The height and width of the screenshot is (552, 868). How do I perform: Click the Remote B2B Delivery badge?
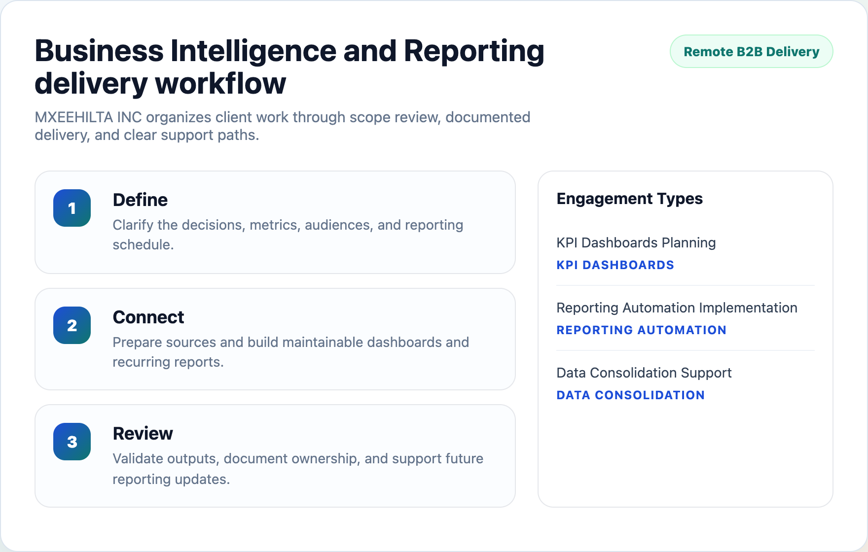(751, 51)
